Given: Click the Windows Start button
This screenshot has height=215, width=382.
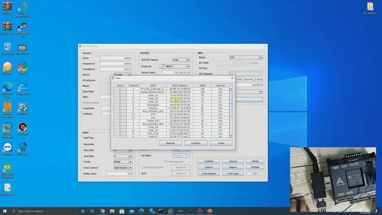Looking at the screenshot, I should click(x=5, y=211).
